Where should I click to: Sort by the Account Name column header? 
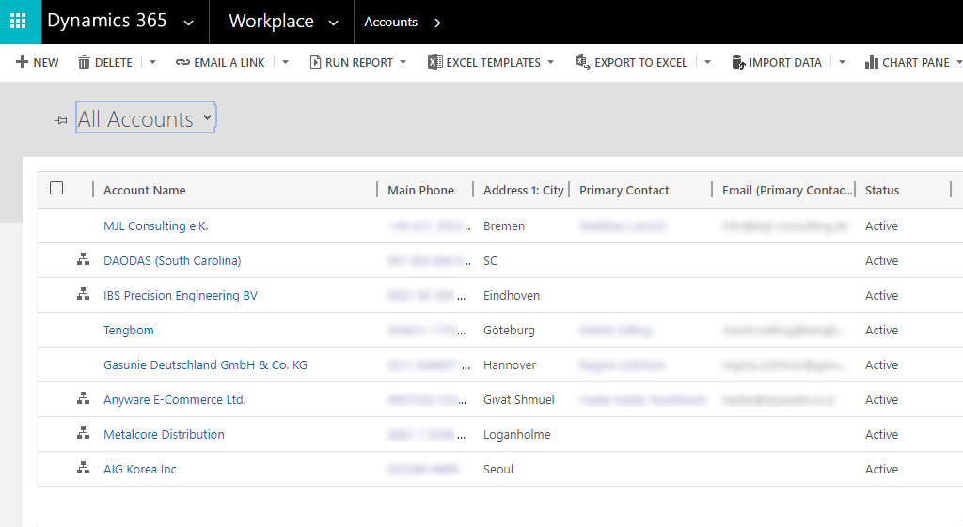click(x=145, y=190)
